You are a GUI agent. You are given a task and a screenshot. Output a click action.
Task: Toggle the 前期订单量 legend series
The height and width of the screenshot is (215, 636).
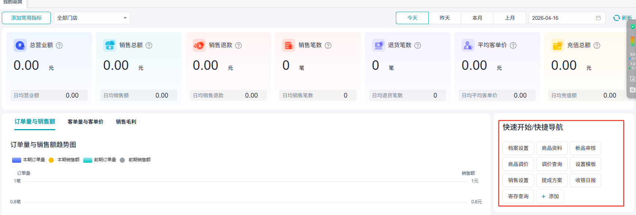[88, 160]
